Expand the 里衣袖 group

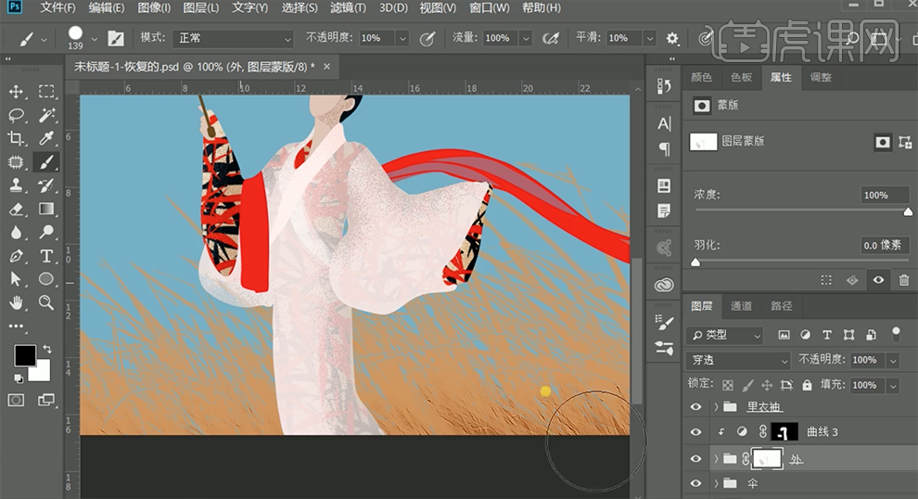[x=716, y=407]
